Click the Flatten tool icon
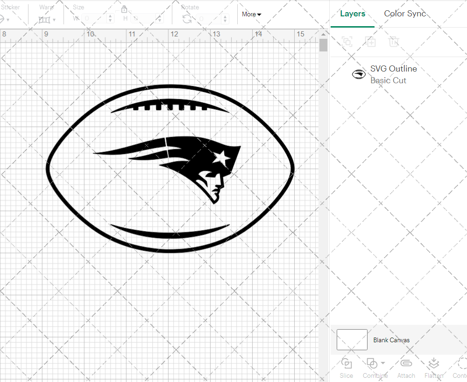 [434, 363]
